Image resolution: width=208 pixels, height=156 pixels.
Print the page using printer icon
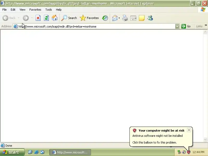[125, 18]
